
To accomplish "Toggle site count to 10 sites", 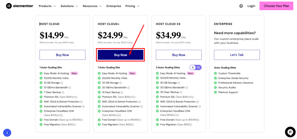I will pyautogui.click(x=198, y=67).
